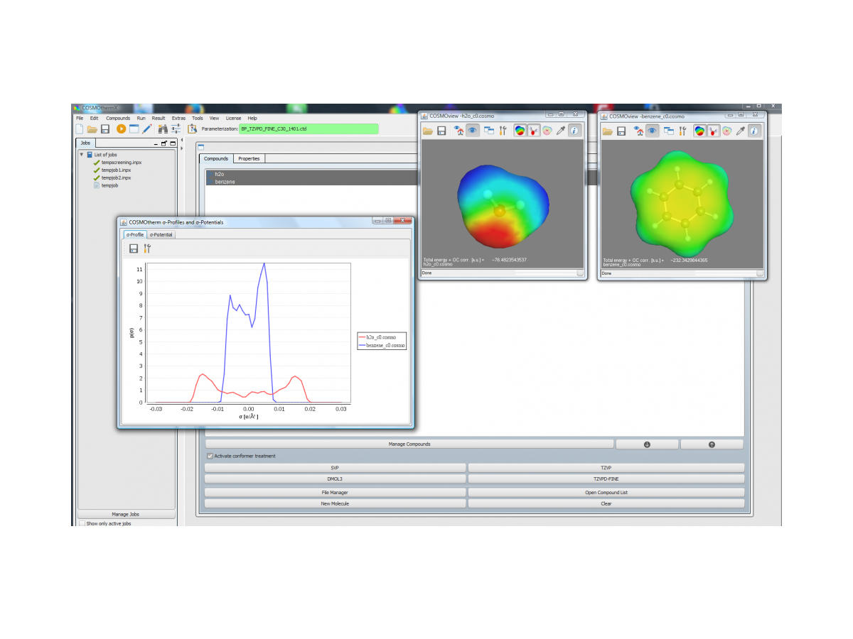This screenshot has height=639, width=853.
Task: Switch to the σ-Potential tab
Action: pyautogui.click(x=161, y=234)
